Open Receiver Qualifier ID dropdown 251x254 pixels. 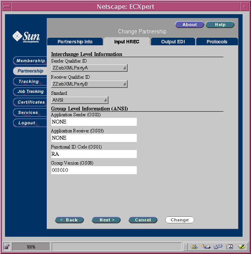pos(89,84)
